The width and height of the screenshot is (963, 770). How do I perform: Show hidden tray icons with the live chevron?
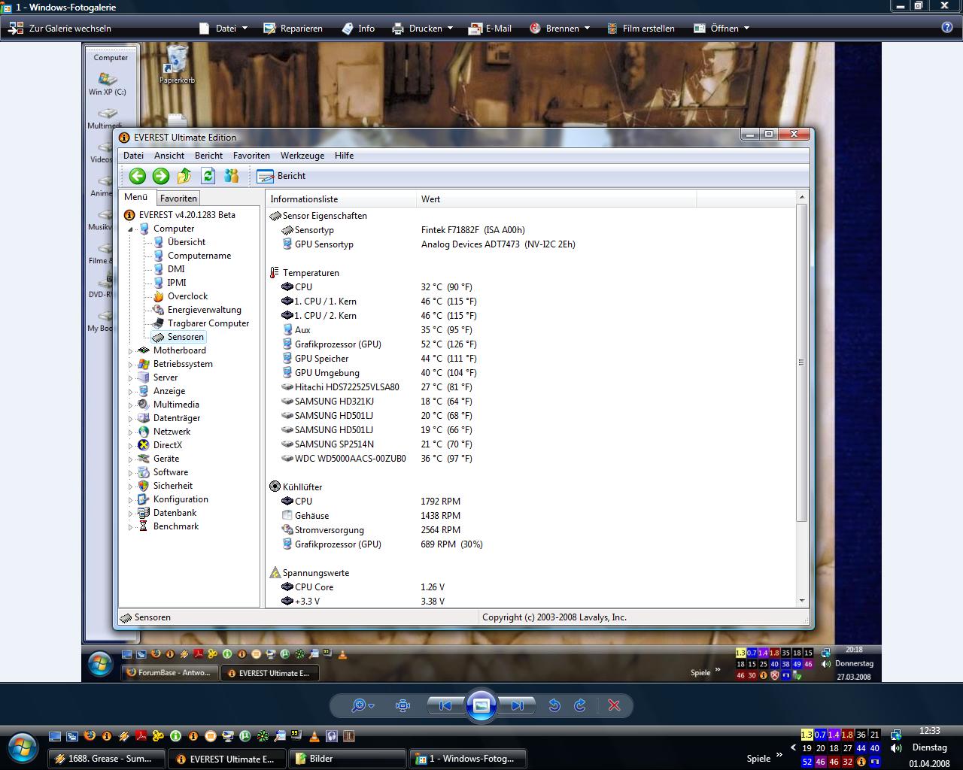[x=793, y=747]
